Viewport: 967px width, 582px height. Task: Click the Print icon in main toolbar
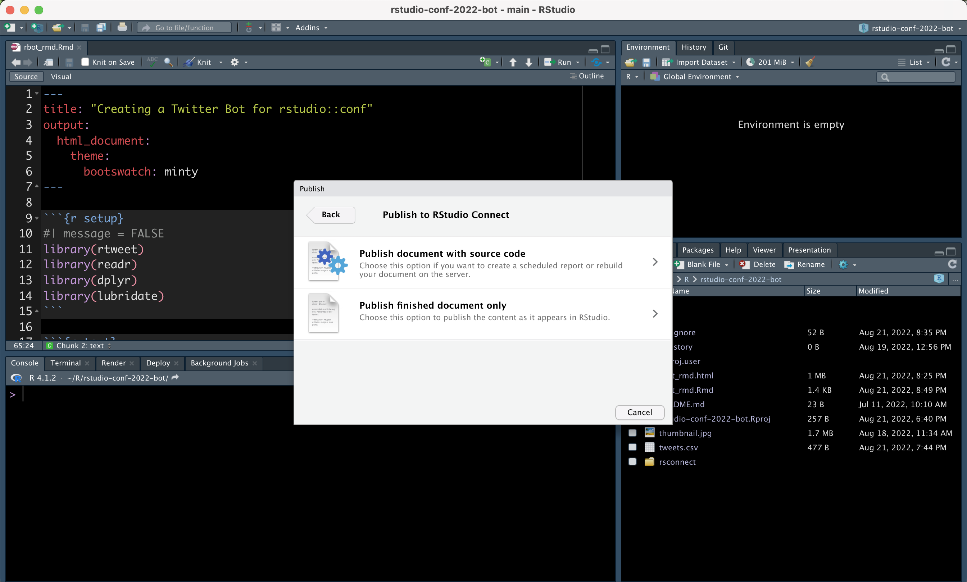point(122,27)
